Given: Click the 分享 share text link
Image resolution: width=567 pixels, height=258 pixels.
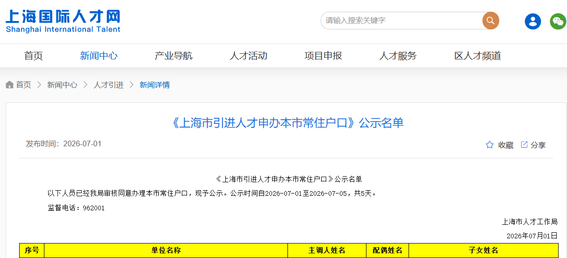Looking at the screenshot, I should 538,145.
